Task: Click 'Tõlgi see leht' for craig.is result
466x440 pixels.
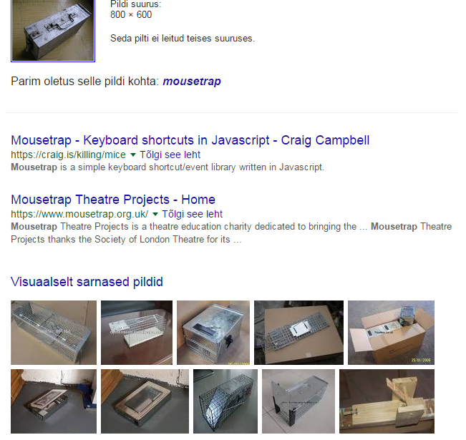Action: point(170,155)
